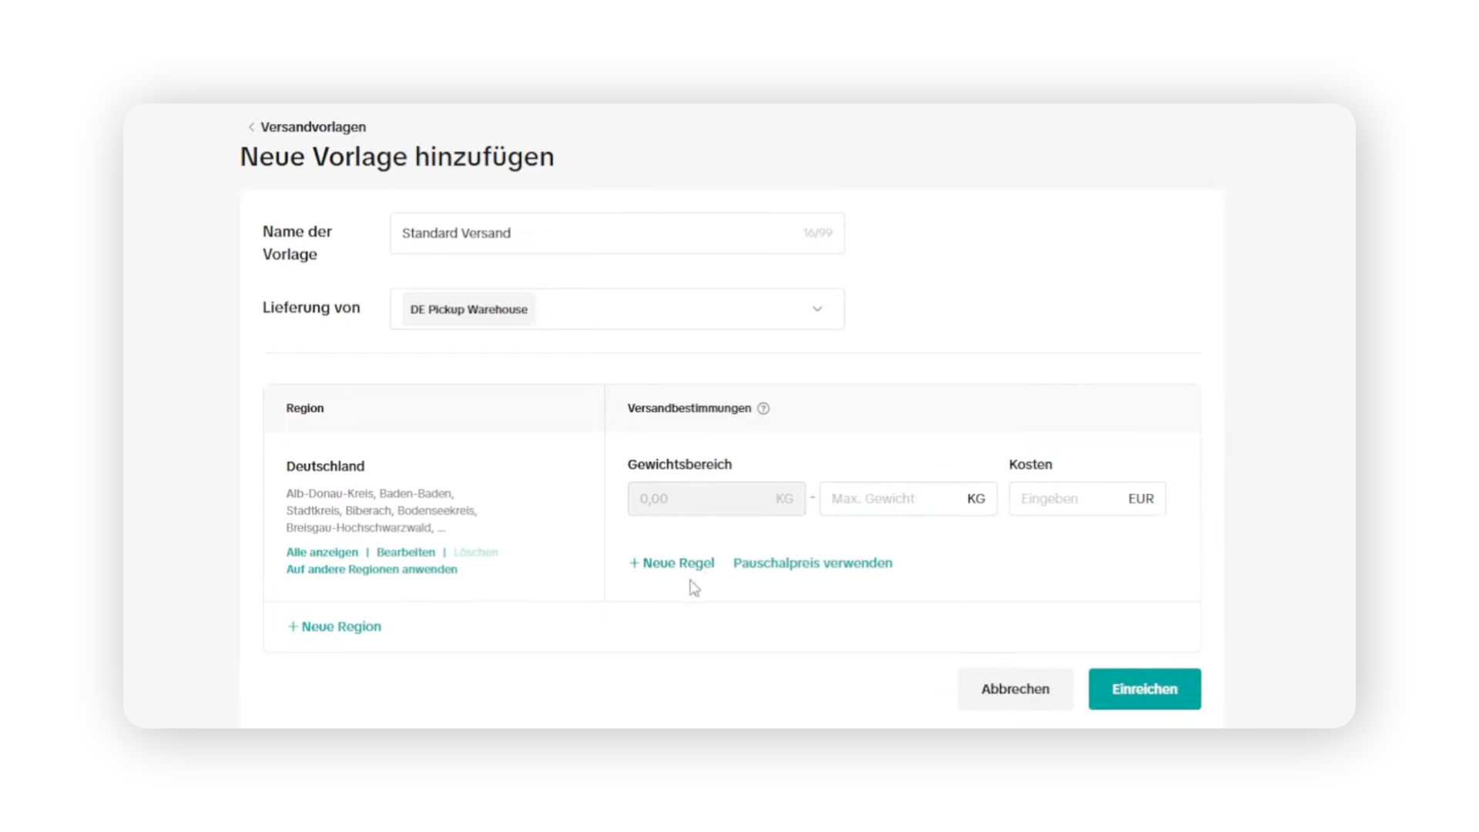The height and width of the screenshot is (832, 1479).
Task: Click the Name der Vorlage input field
Action: (x=617, y=233)
